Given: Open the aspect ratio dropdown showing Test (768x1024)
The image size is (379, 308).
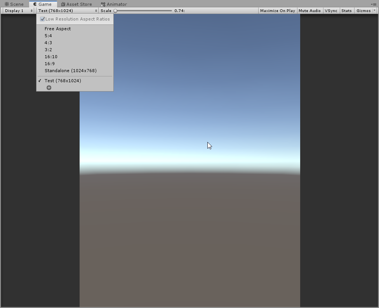Looking at the screenshot, I should (x=66, y=10).
